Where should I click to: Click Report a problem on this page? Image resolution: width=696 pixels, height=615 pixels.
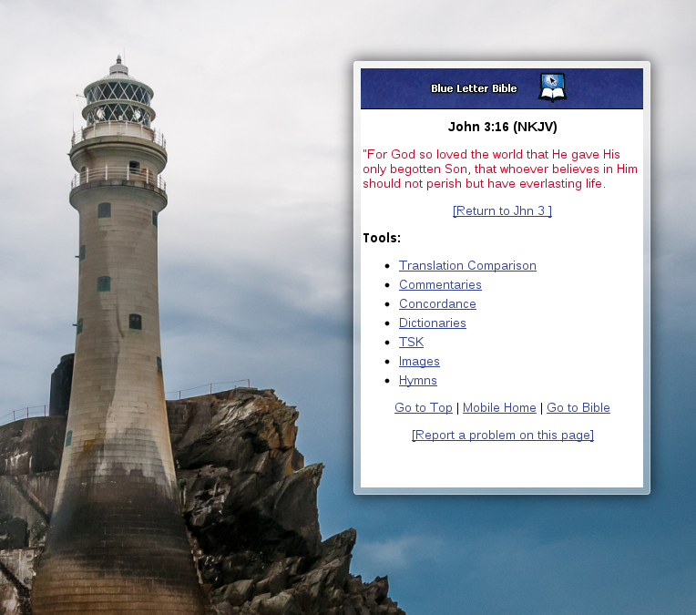[x=503, y=436]
